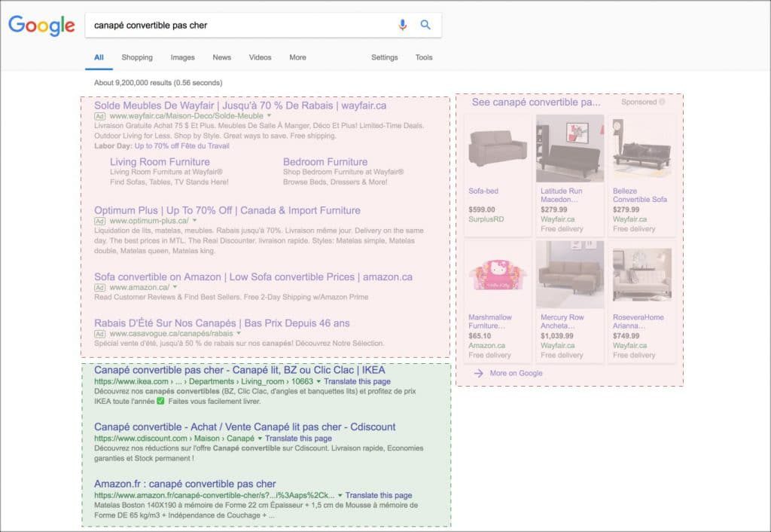Viewport: 771px width, 532px height.
Task: Click the Mercury Row Ancheta sofa image
Action: [x=570, y=275]
